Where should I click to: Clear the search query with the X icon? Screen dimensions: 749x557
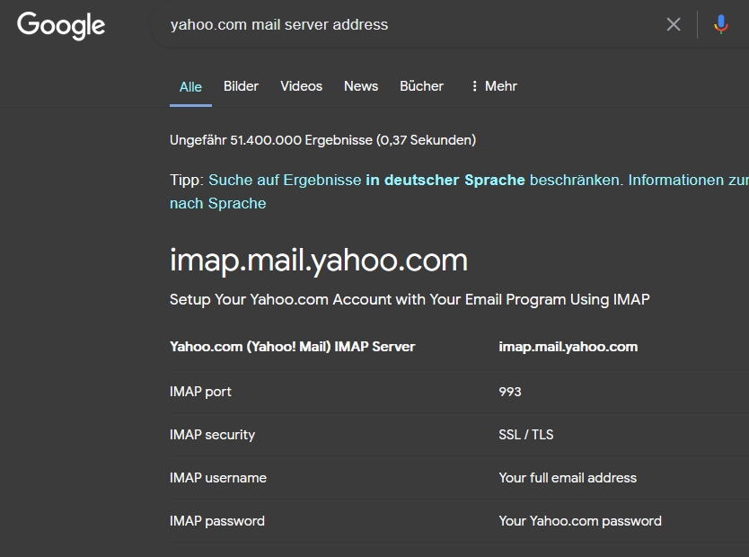pyautogui.click(x=674, y=25)
